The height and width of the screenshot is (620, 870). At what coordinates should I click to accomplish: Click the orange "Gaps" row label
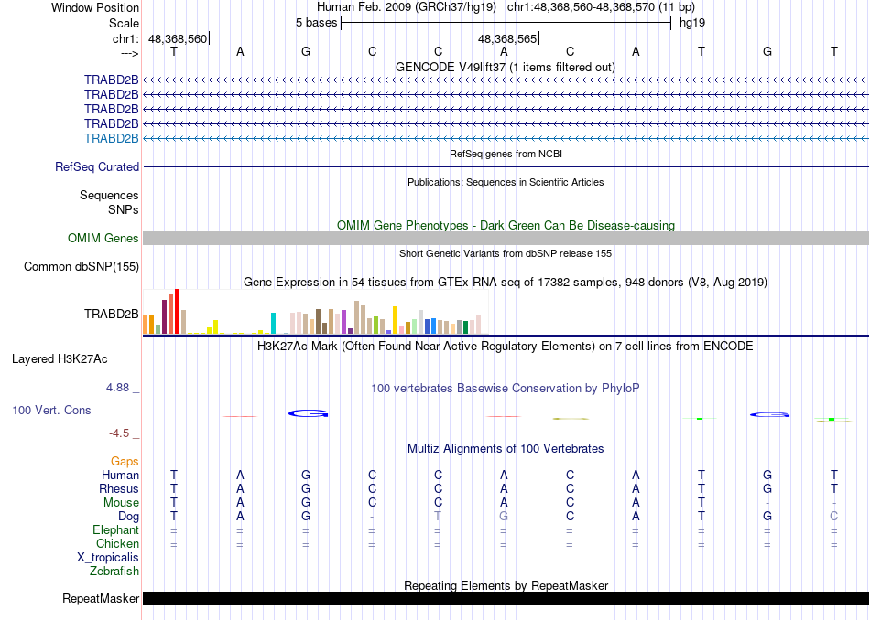[125, 462]
